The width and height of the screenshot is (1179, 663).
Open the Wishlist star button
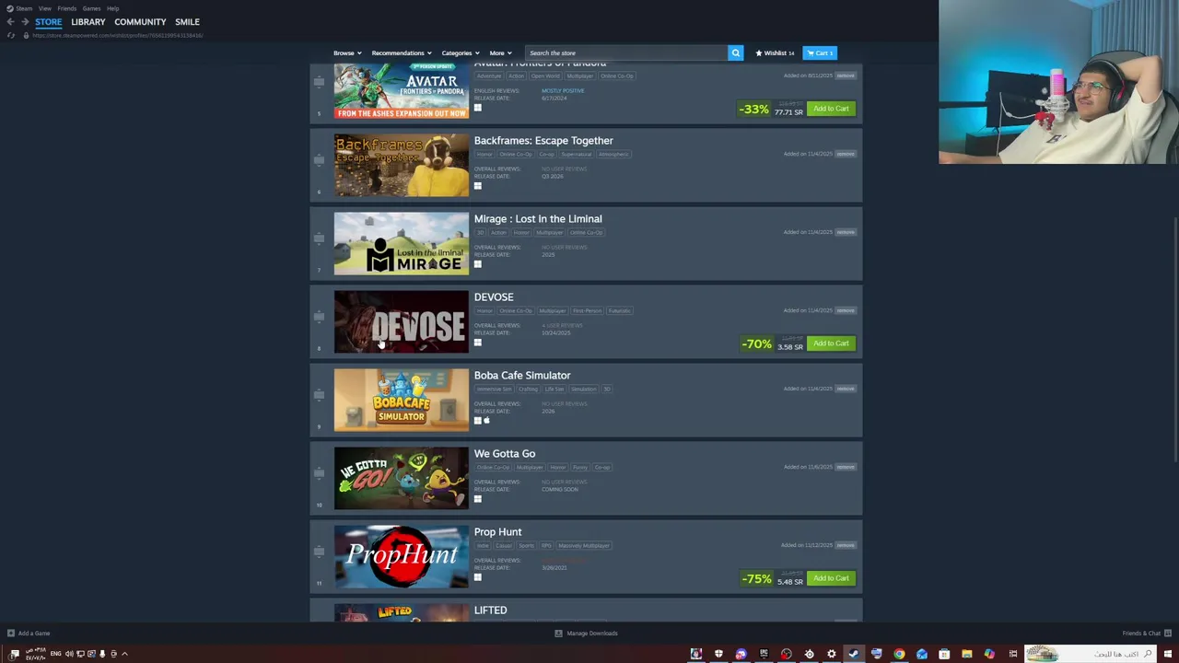pos(775,53)
